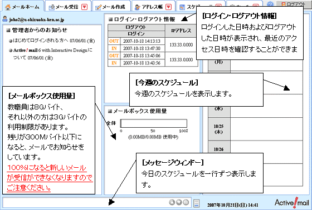The image size is (312, 210).
Task: Click the Active!mail logo
Action: pos(292,203)
